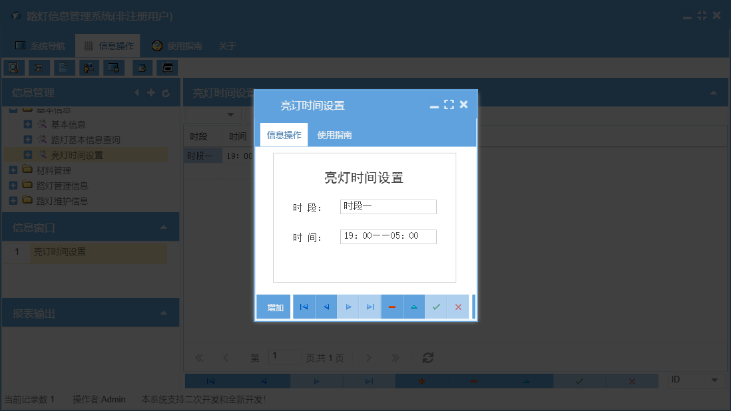Click the user management toolbar icon
Viewport: 731px width, 411px height.
pos(89,67)
